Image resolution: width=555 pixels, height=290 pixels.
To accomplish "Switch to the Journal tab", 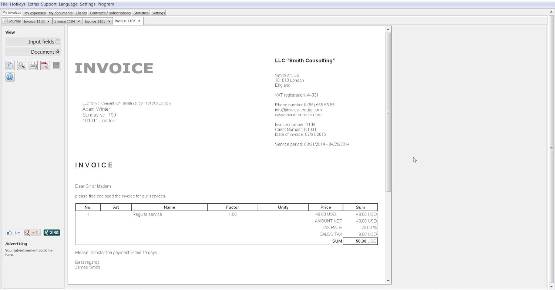I will coord(12,21).
